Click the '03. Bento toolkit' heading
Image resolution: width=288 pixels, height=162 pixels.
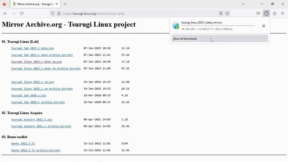[x=14, y=137]
